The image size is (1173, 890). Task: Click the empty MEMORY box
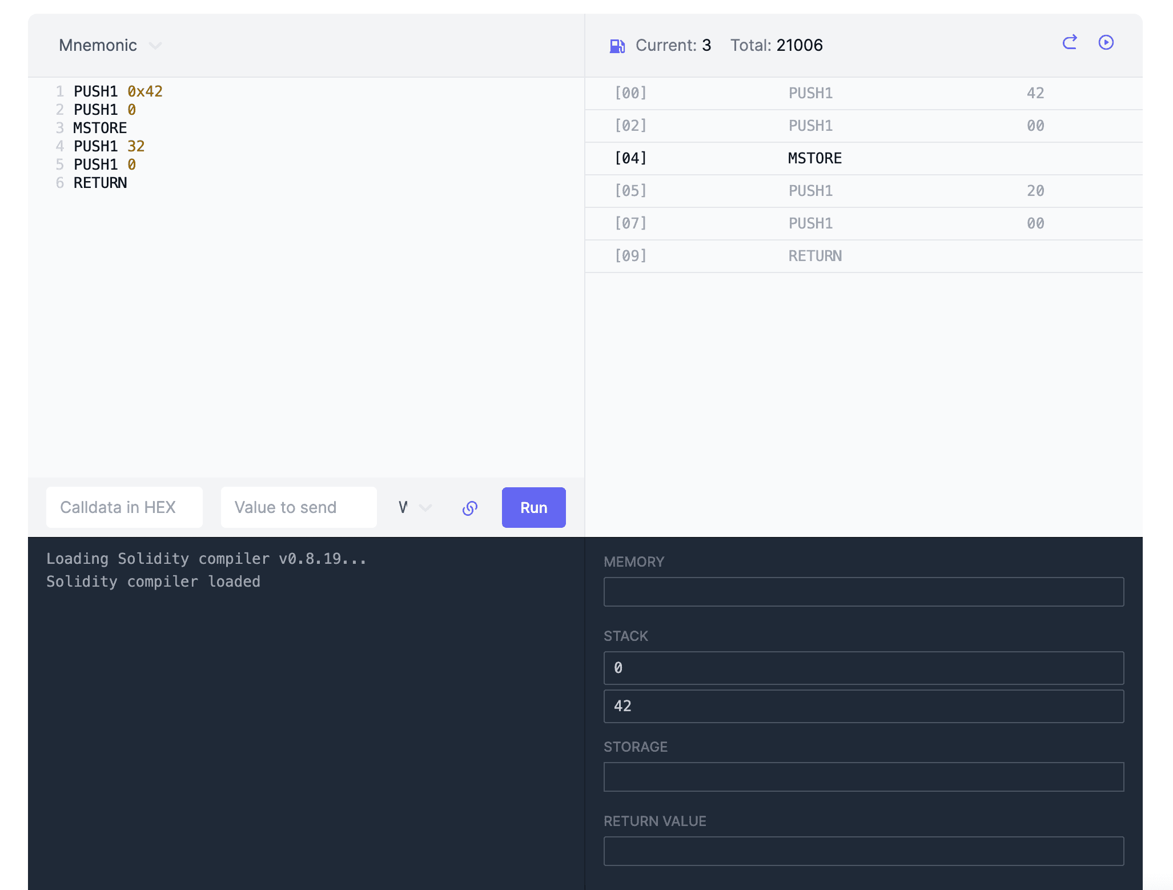pyautogui.click(x=863, y=592)
